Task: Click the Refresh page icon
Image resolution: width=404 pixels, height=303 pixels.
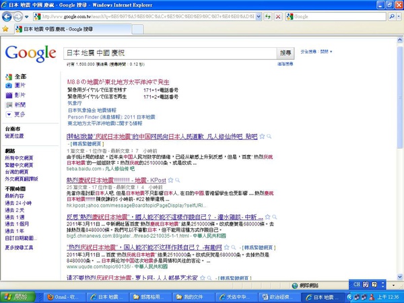Action: (x=268, y=17)
